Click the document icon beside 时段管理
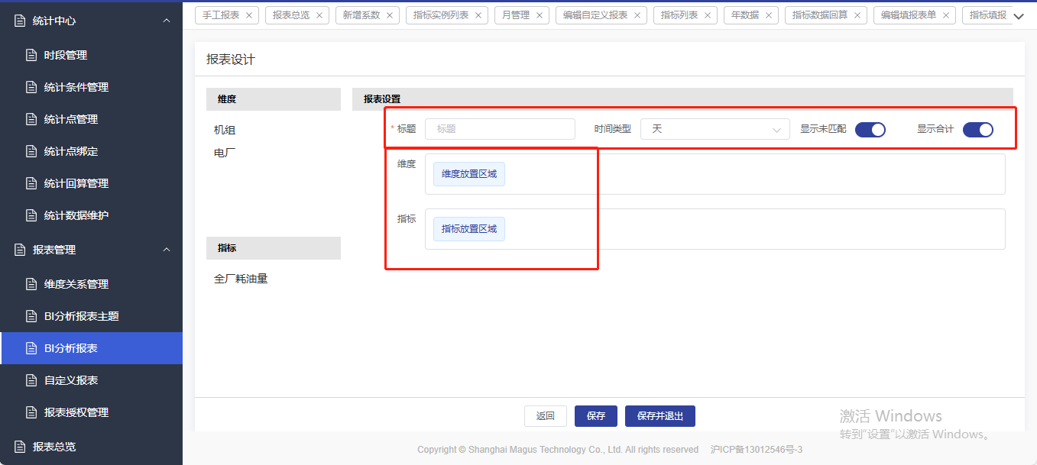 click(x=31, y=55)
